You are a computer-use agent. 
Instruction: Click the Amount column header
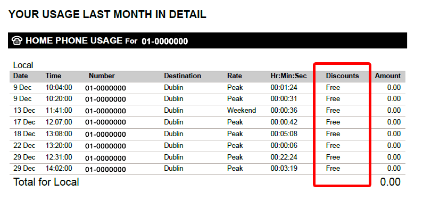pyautogui.click(x=388, y=76)
